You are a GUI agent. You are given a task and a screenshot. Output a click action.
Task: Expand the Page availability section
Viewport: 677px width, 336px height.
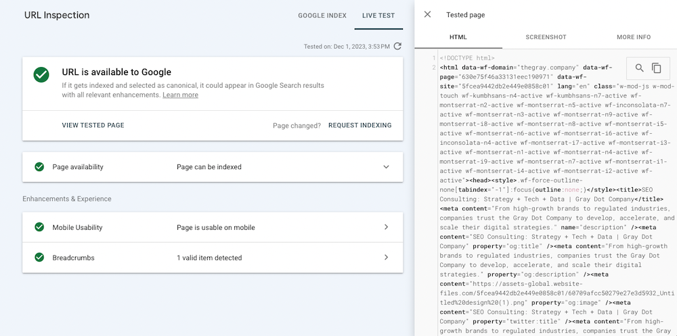pos(386,167)
